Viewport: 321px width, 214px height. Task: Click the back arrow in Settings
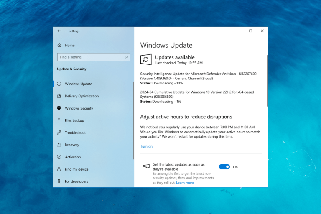coord(59,31)
